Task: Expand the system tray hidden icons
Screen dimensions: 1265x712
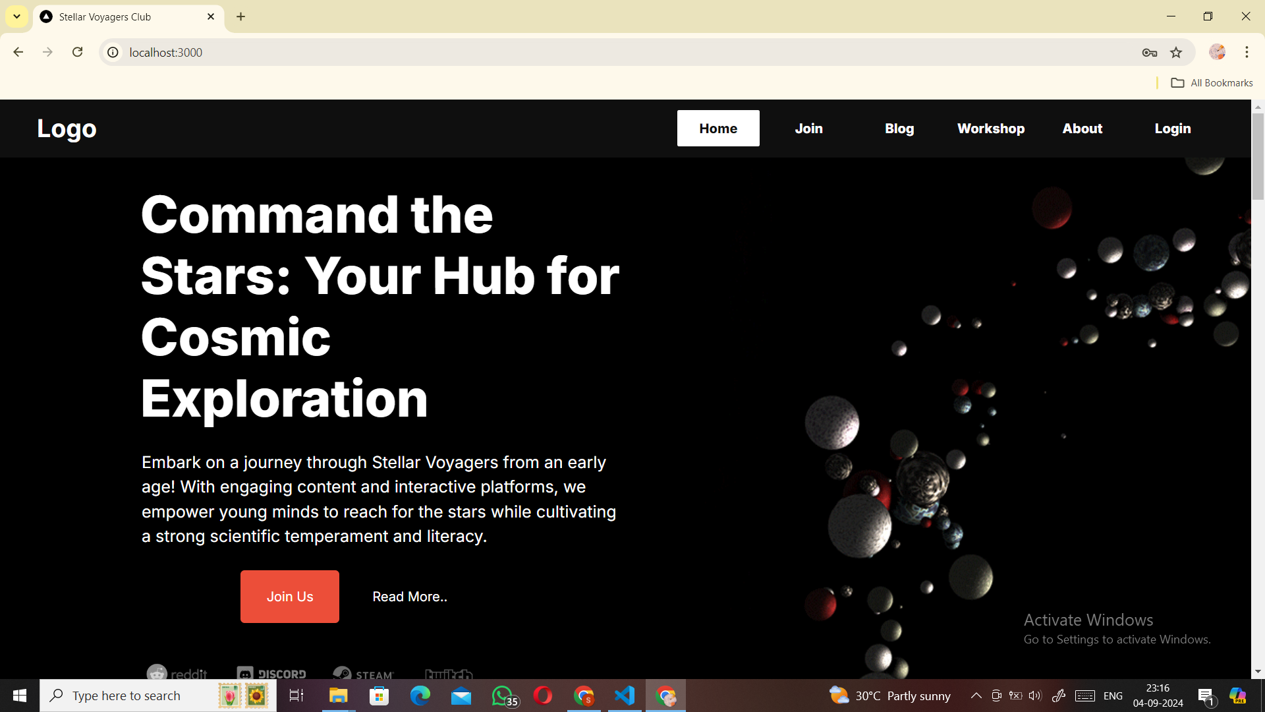Action: pyautogui.click(x=976, y=696)
